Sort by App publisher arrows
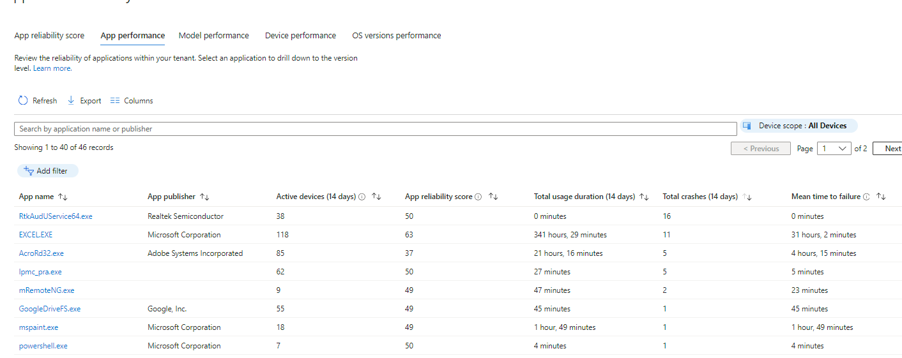Viewport: 902px width, 358px height. (x=204, y=197)
